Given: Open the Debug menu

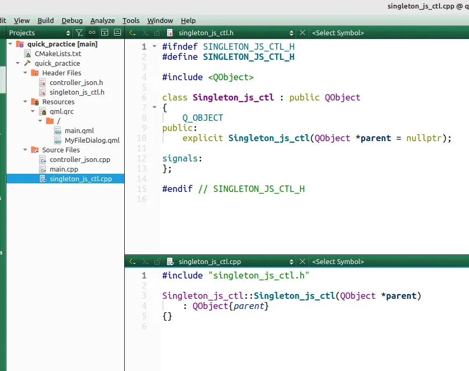Looking at the screenshot, I should [x=72, y=21].
